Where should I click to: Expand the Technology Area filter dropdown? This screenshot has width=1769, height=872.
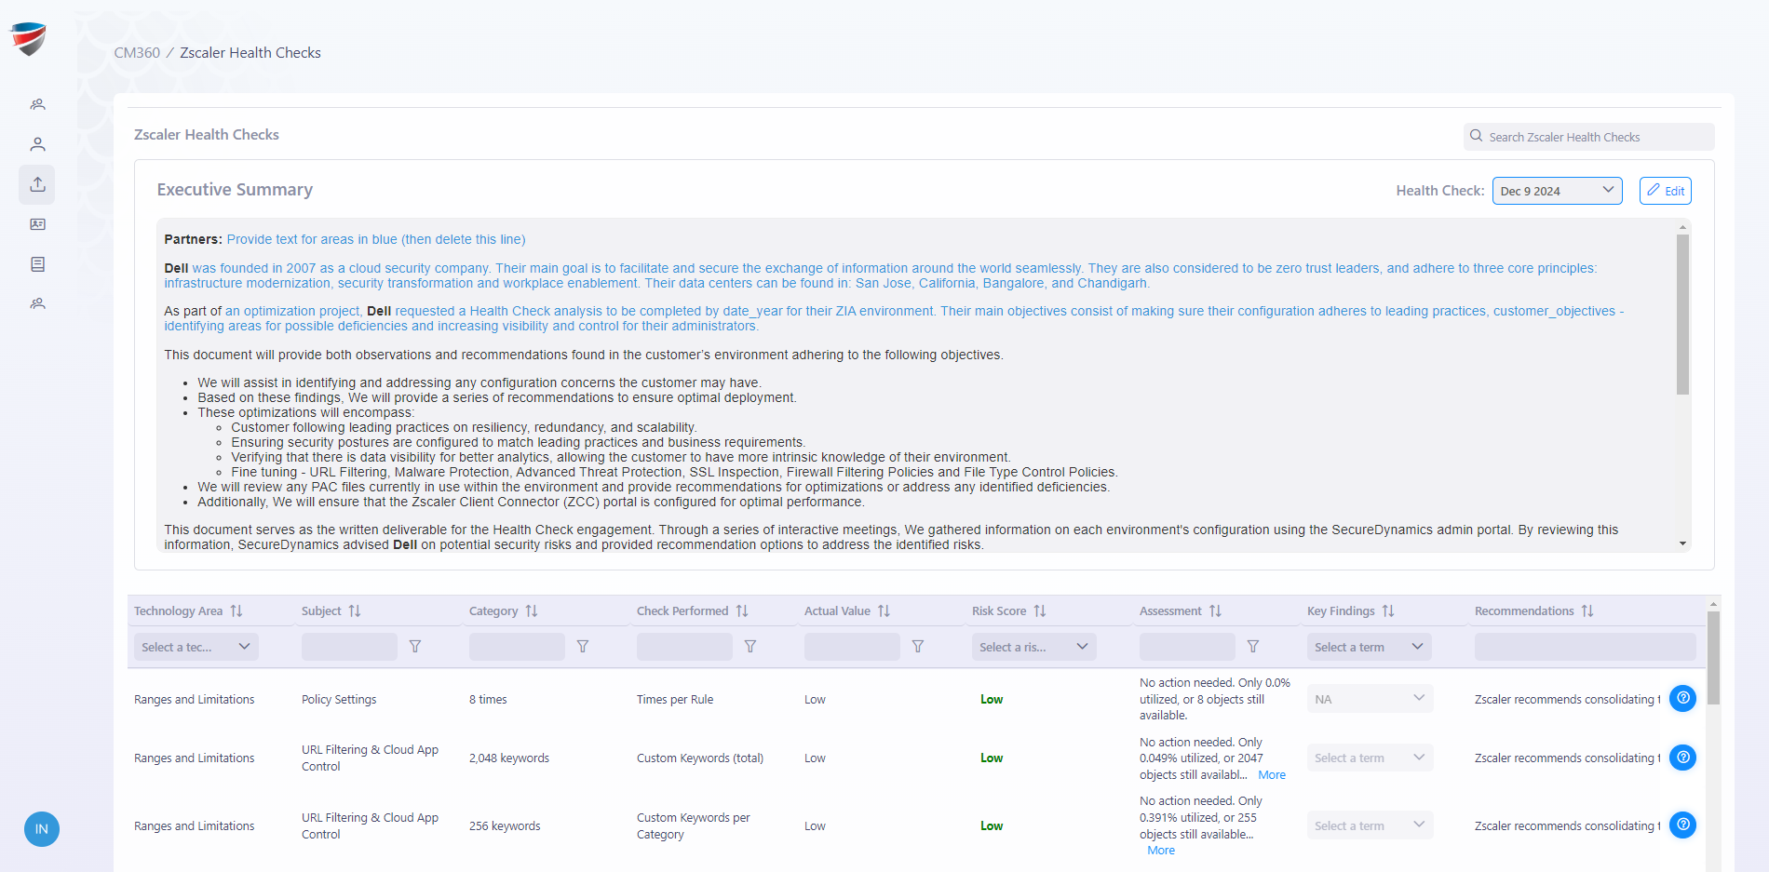pyautogui.click(x=195, y=647)
